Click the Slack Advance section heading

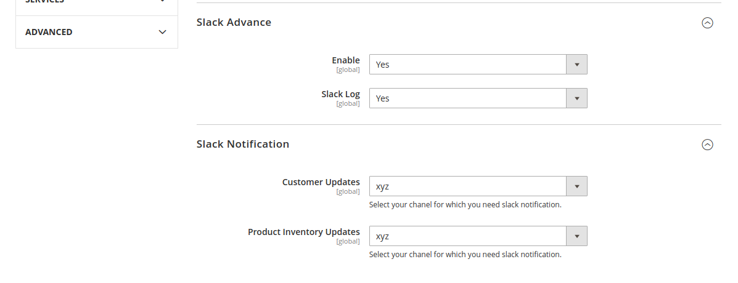[234, 22]
